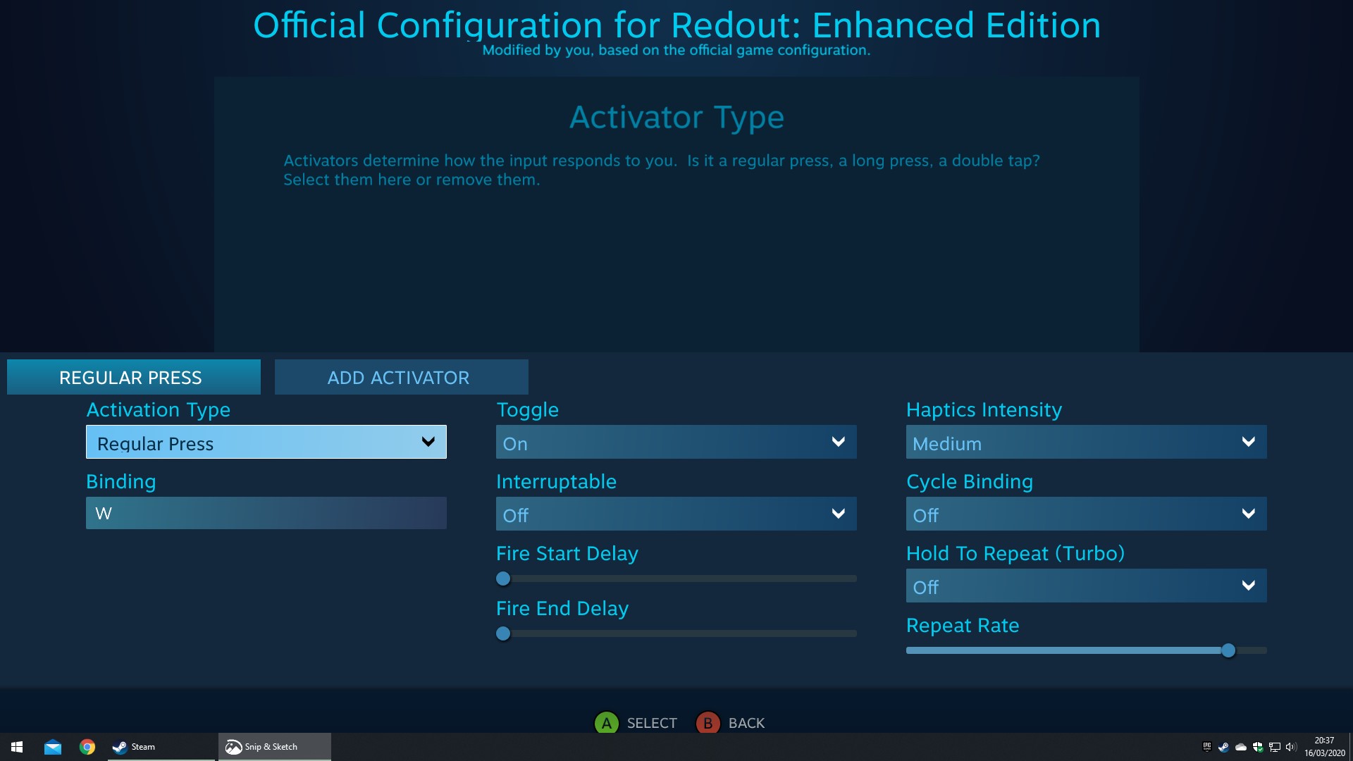Image resolution: width=1353 pixels, height=761 pixels.
Task: Open Windows Security shield tray icon
Action: [1258, 747]
